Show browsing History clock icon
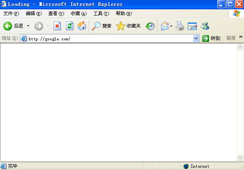This screenshot has width=244, height=170. [x=150, y=26]
